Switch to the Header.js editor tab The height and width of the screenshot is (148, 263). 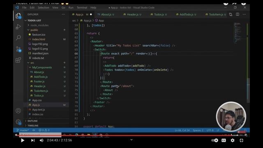pyautogui.click(x=132, y=15)
